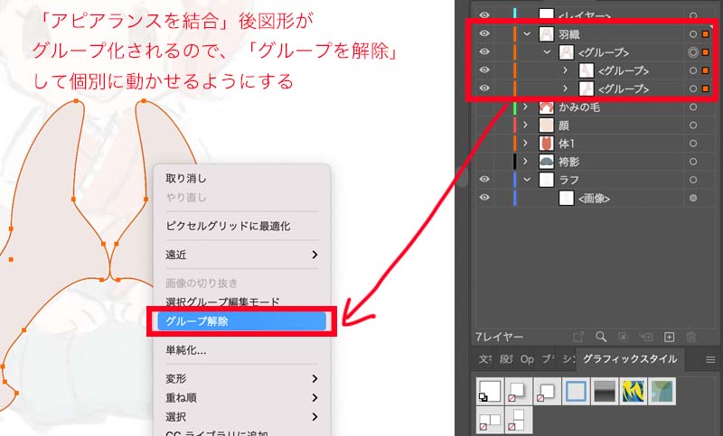
Task: Click the target circle of the かみの毛 layer
Action: (x=693, y=107)
